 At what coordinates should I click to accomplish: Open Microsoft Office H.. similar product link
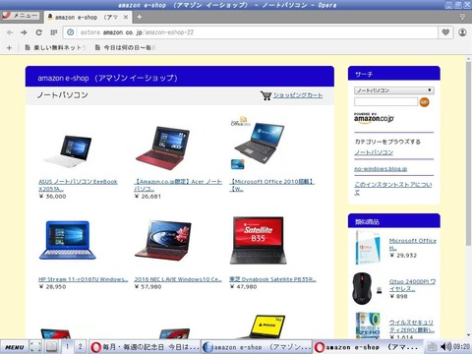coord(413,244)
